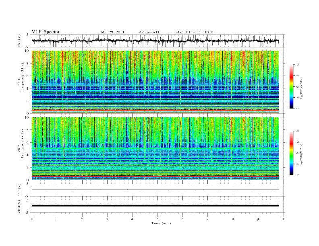The image size is (319, 246).
Task: Click the "ch.4(V)" axis label
Action: tap(19, 206)
